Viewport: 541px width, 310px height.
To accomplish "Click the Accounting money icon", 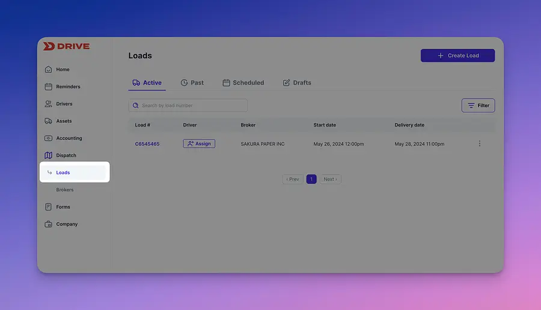I will [x=48, y=139].
